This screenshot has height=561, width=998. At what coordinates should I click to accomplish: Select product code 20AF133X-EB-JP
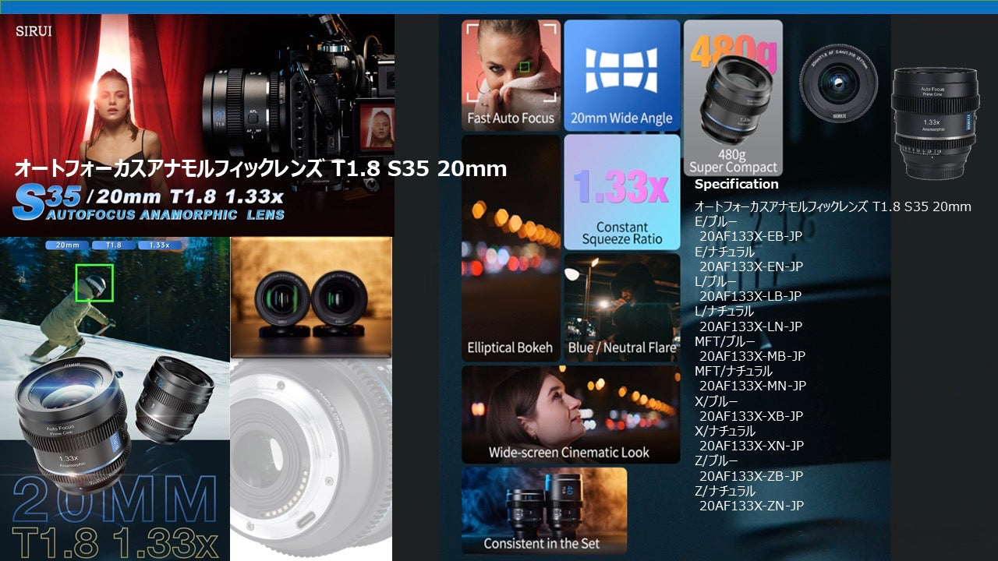[751, 237]
